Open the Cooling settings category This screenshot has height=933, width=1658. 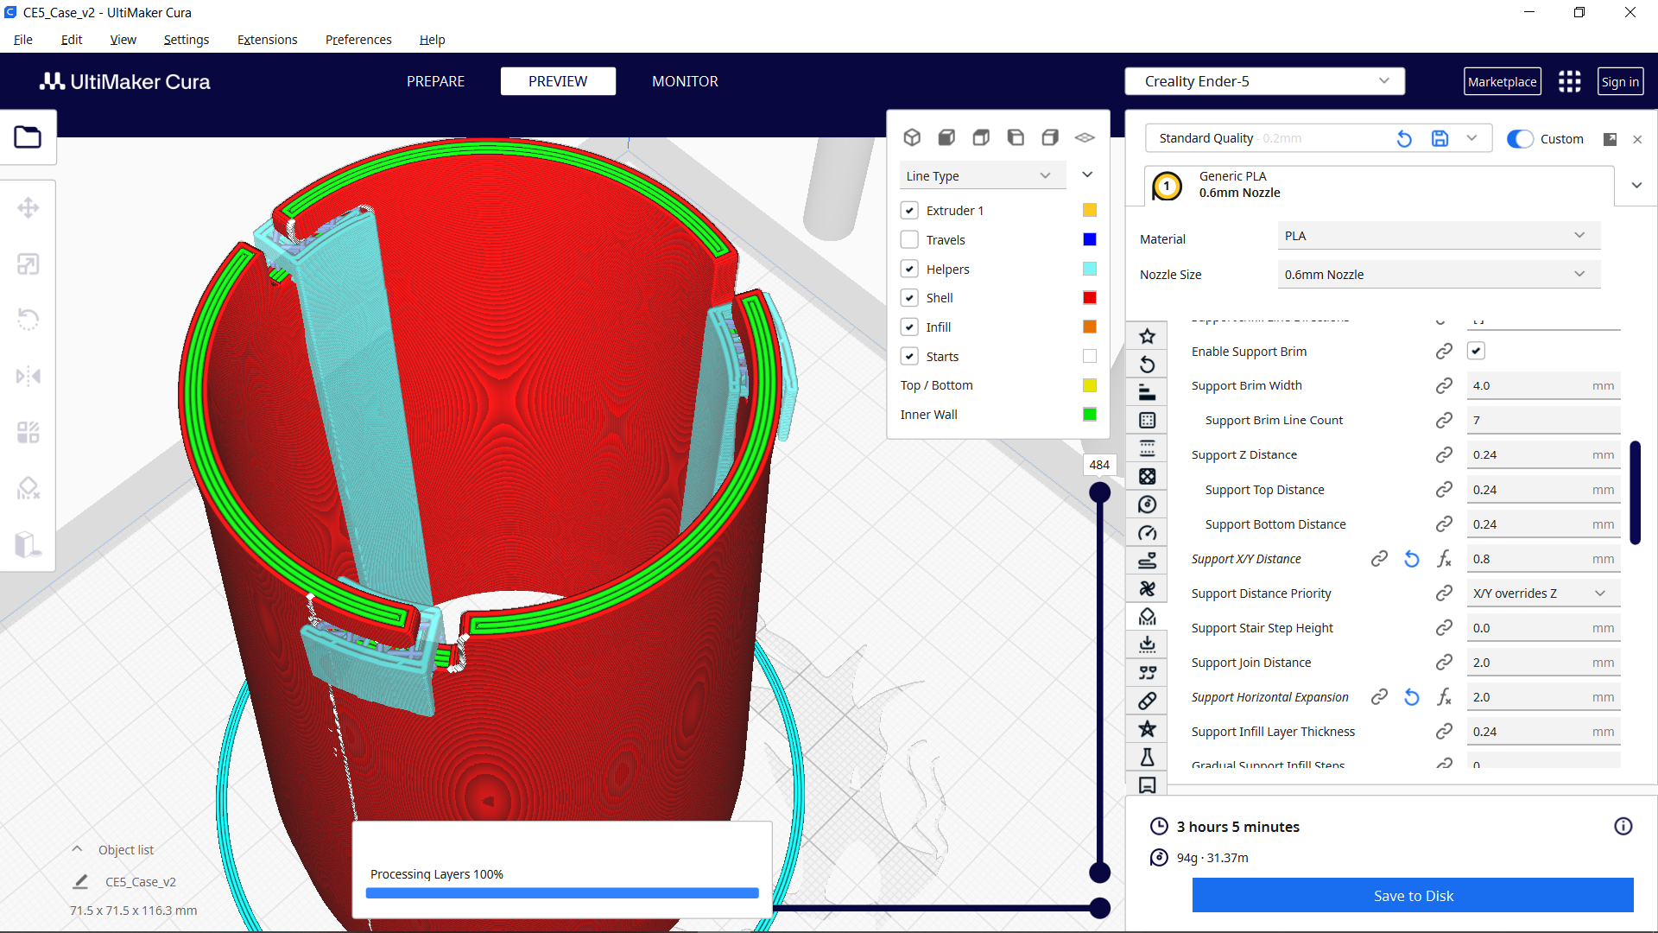(1148, 588)
